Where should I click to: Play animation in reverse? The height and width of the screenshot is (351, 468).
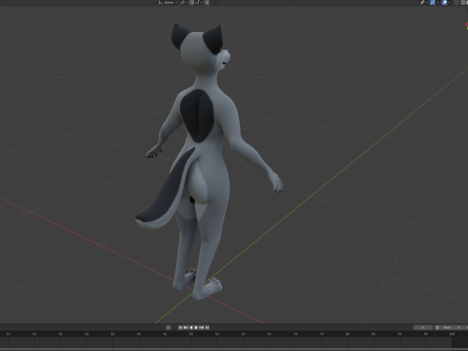(x=191, y=328)
